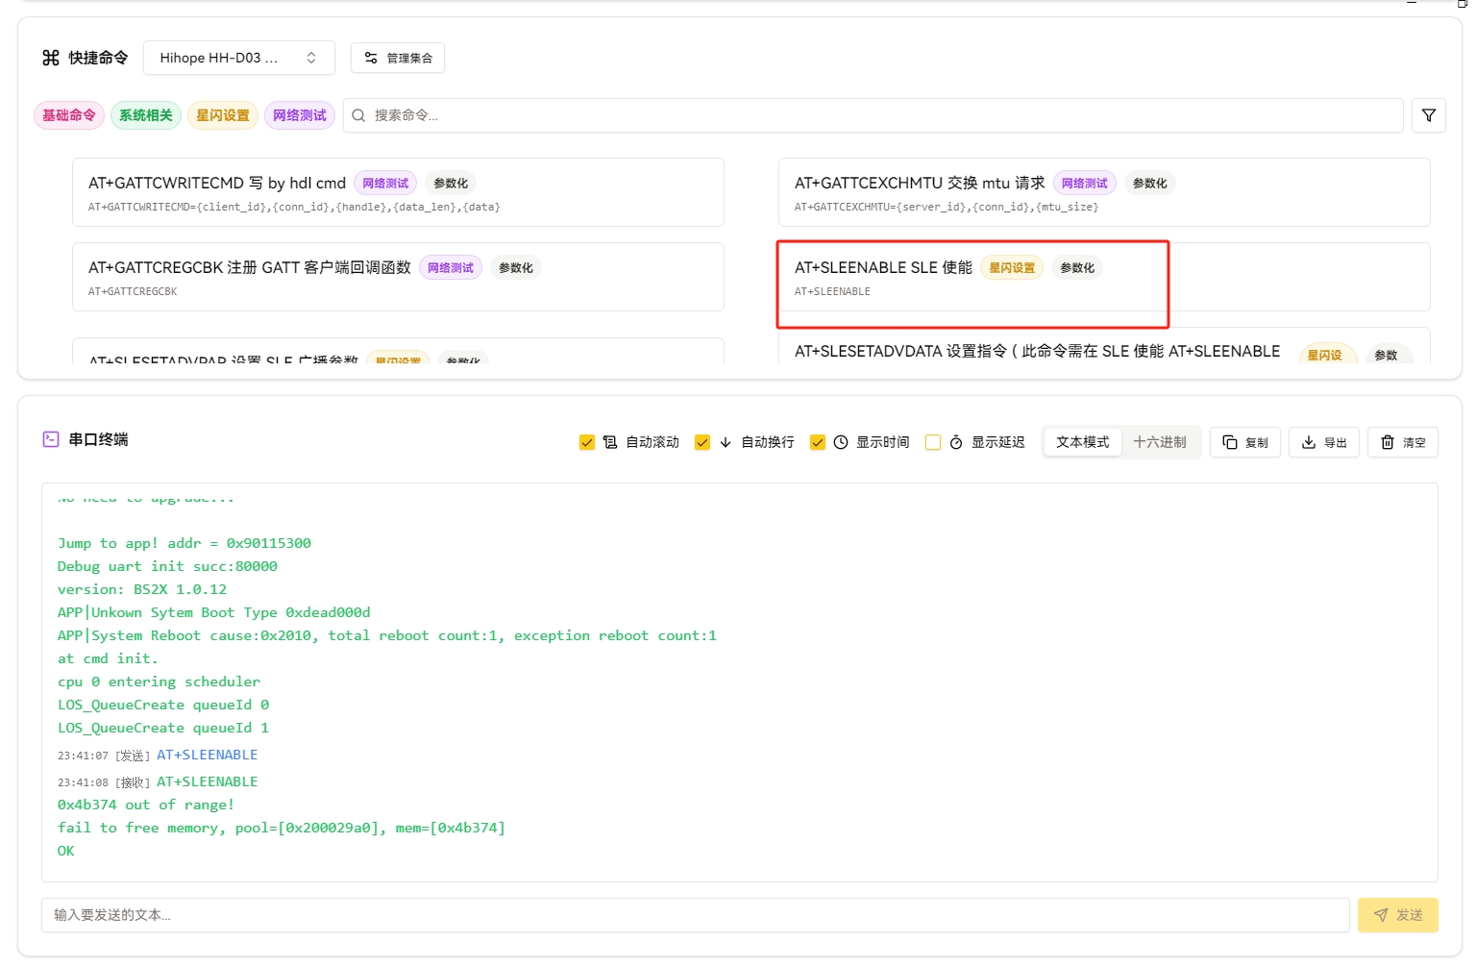Switch to 十六进制 display mode
The height and width of the screenshot is (967, 1476).
1160,442
